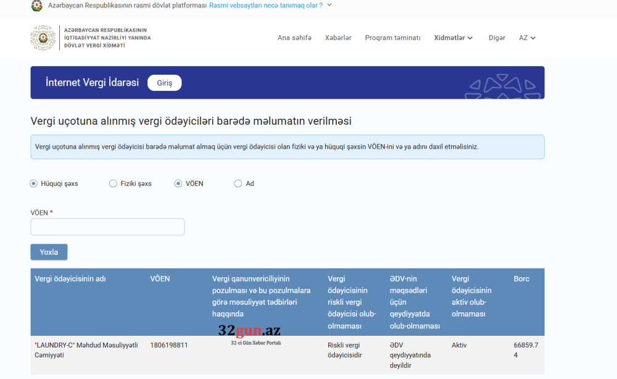Open the Xəbərlər section
This screenshot has width=617, height=379.
[x=338, y=38]
